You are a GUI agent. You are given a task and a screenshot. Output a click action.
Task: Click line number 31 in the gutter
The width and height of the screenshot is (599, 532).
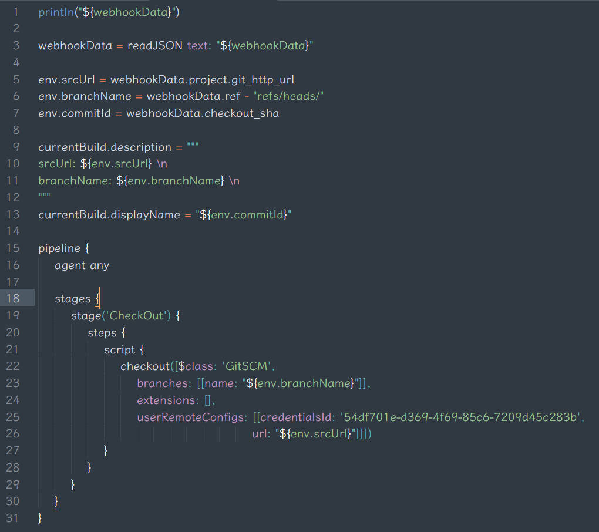point(12,518)
